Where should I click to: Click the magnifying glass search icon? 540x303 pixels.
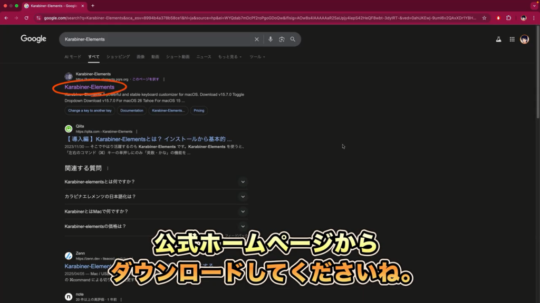293,39
